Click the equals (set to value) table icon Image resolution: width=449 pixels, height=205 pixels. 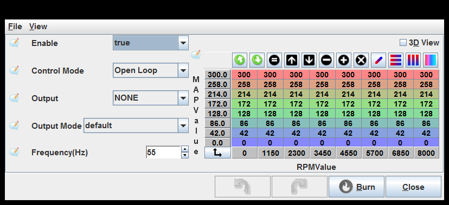pos(274,60)
